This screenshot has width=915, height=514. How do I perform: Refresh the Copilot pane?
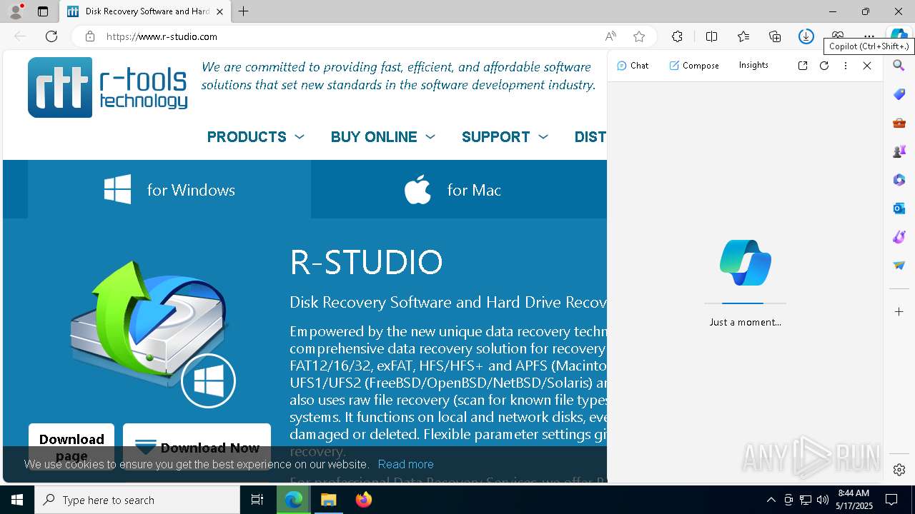tap(824, 66)
